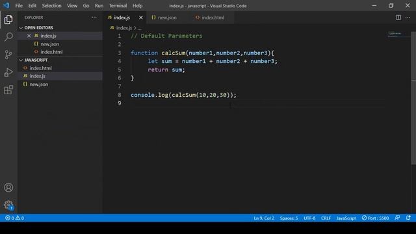Screen dimensions: 416x234
Task: Open the Search view in activity bar
Action: 8,37
